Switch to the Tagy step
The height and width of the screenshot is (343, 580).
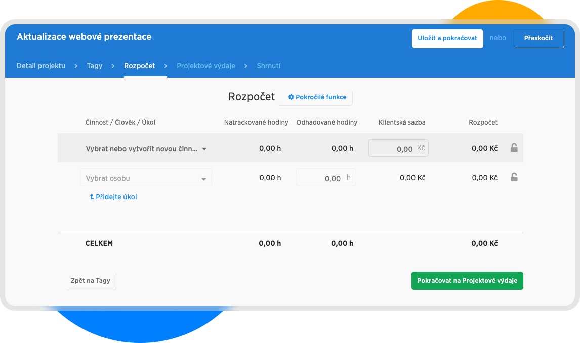coord(95,66)
